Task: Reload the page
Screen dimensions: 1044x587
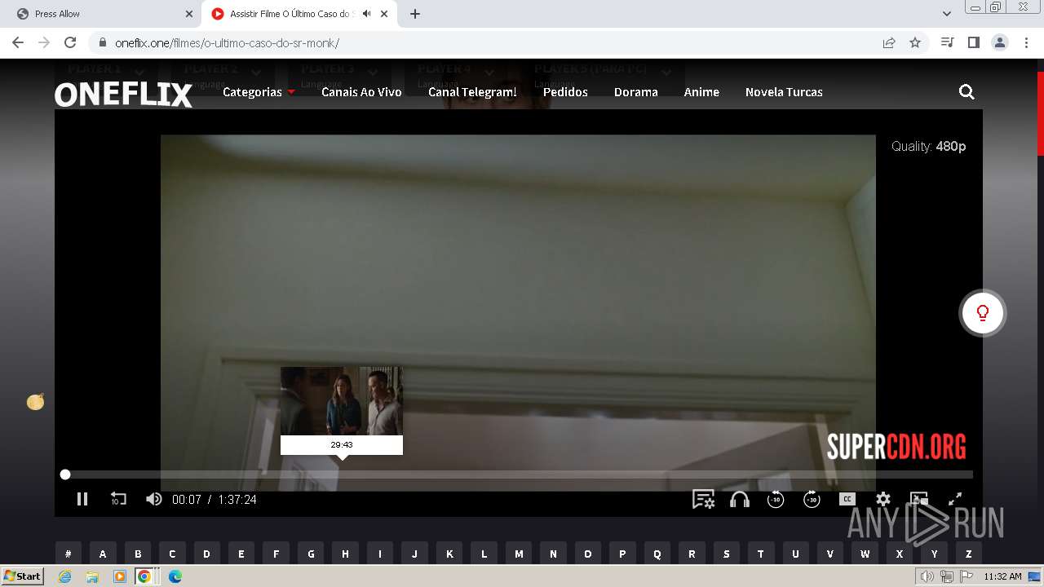Action: coord(70,42)
